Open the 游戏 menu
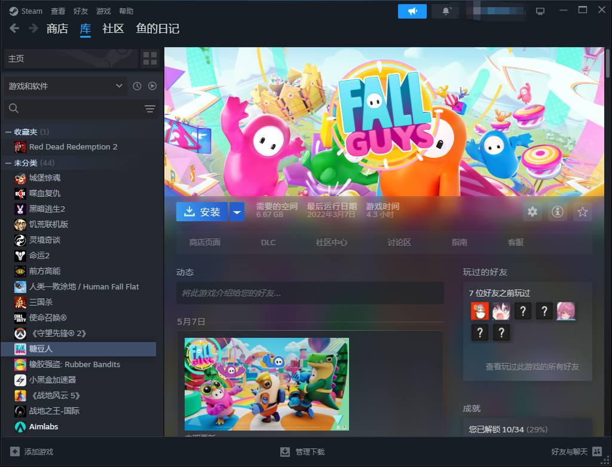 coord(103,11)
